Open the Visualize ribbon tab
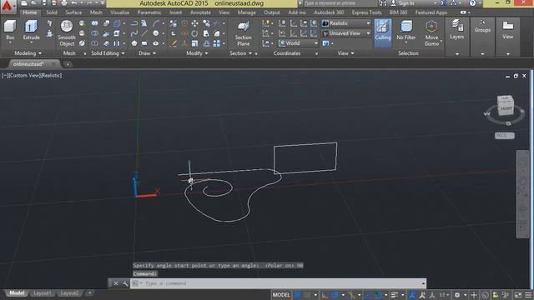Image resolution: width=534 pixels, height=300 pixels. point(119,12)
